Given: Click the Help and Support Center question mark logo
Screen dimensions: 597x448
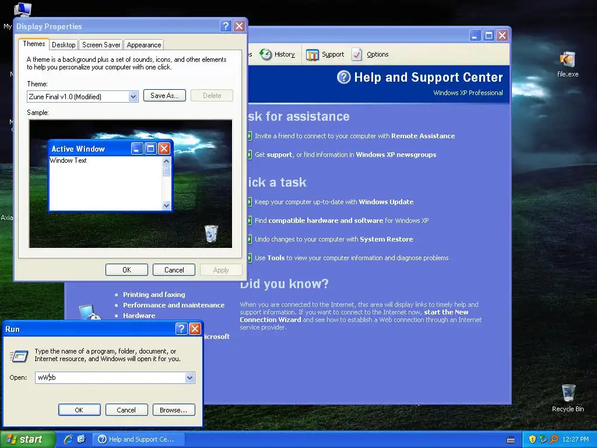Looking at the screenshot, I should pos(343,78).
